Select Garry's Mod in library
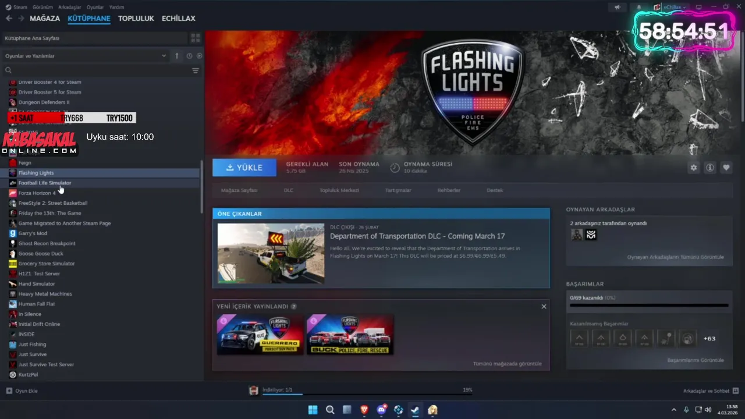 click(33, 233)
